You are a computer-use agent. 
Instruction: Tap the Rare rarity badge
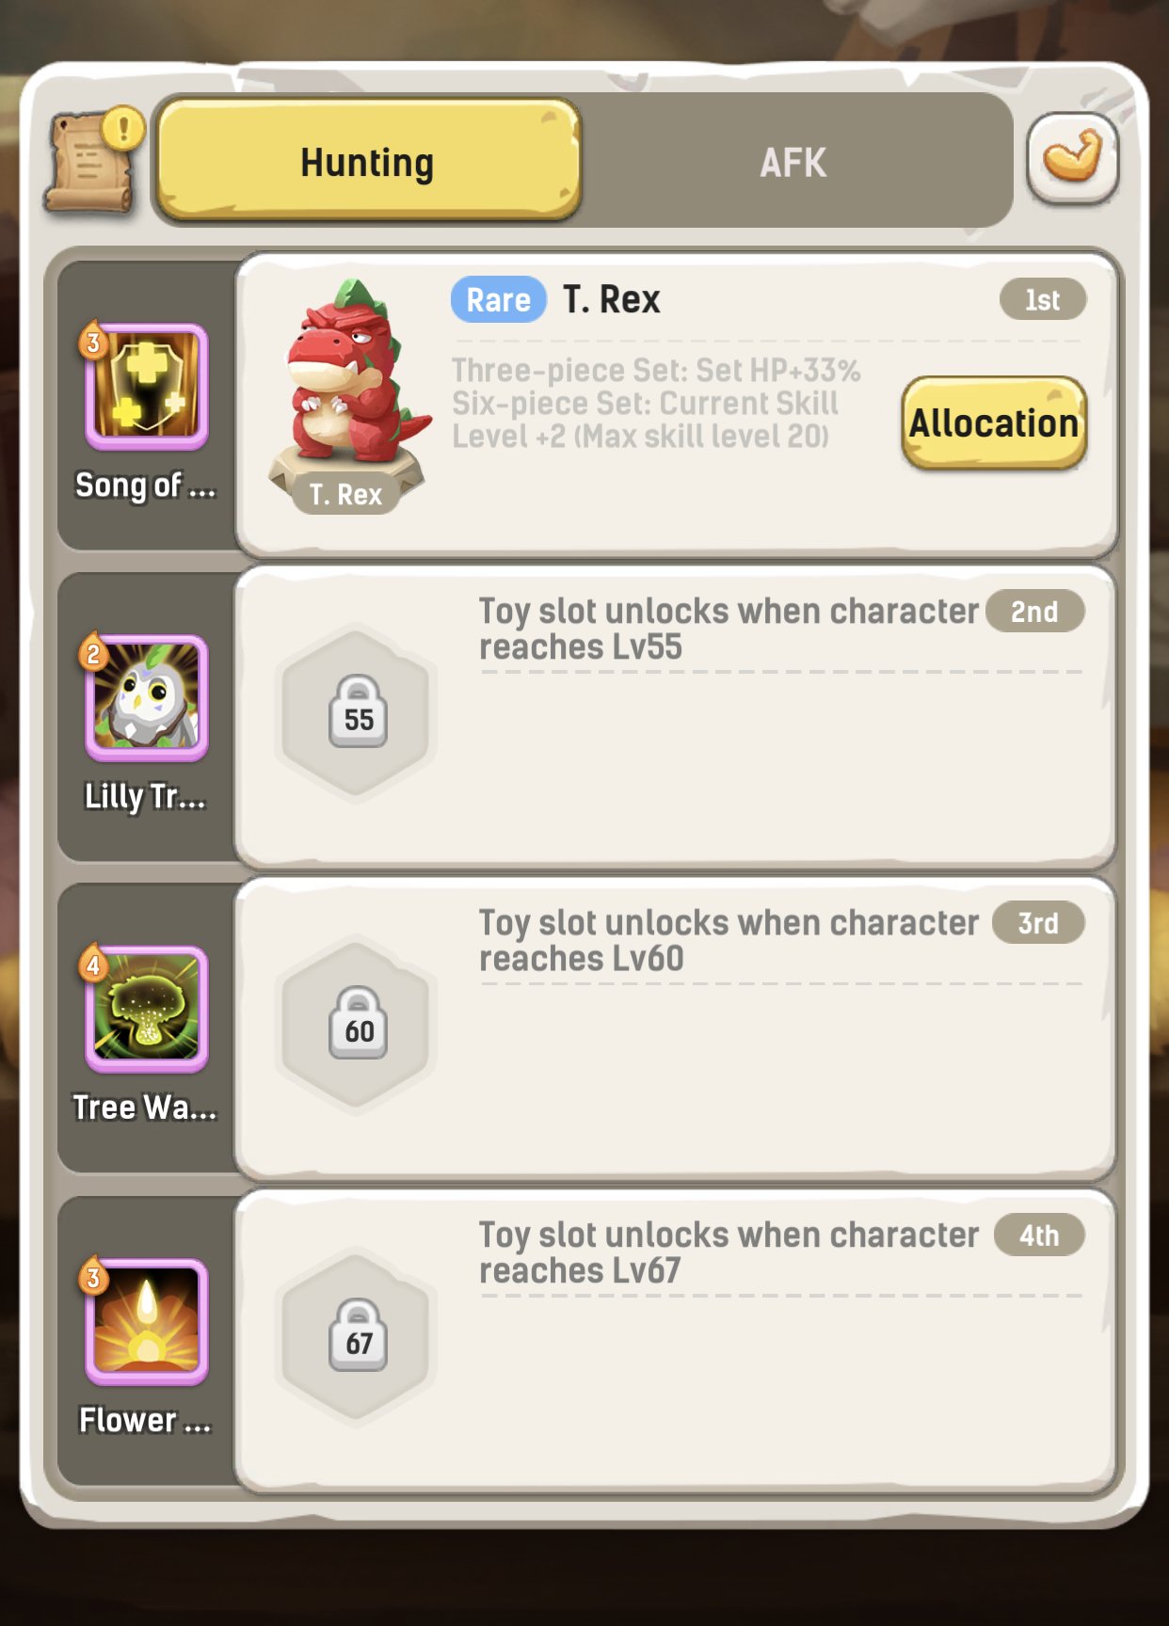(499, 300)
